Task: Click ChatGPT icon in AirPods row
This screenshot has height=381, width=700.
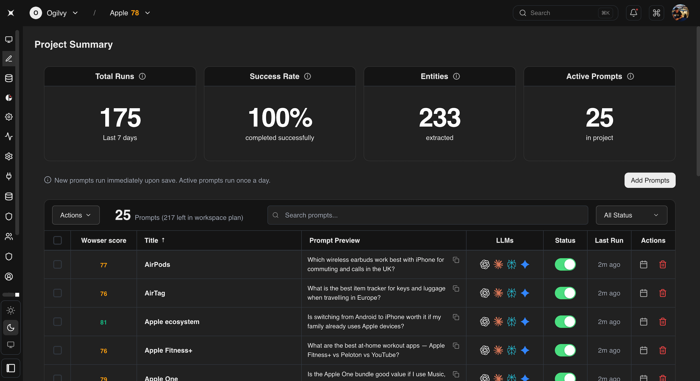Action: [x=485, y=264]
